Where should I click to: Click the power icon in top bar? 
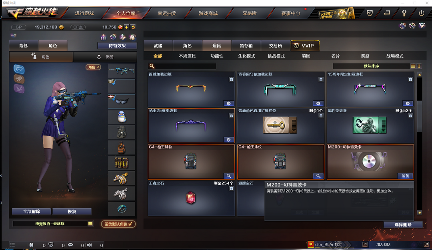pos(421,13)
